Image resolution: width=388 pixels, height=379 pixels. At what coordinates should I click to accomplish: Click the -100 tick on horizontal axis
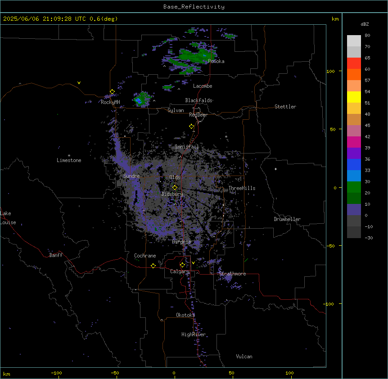[x=56, y=373]
